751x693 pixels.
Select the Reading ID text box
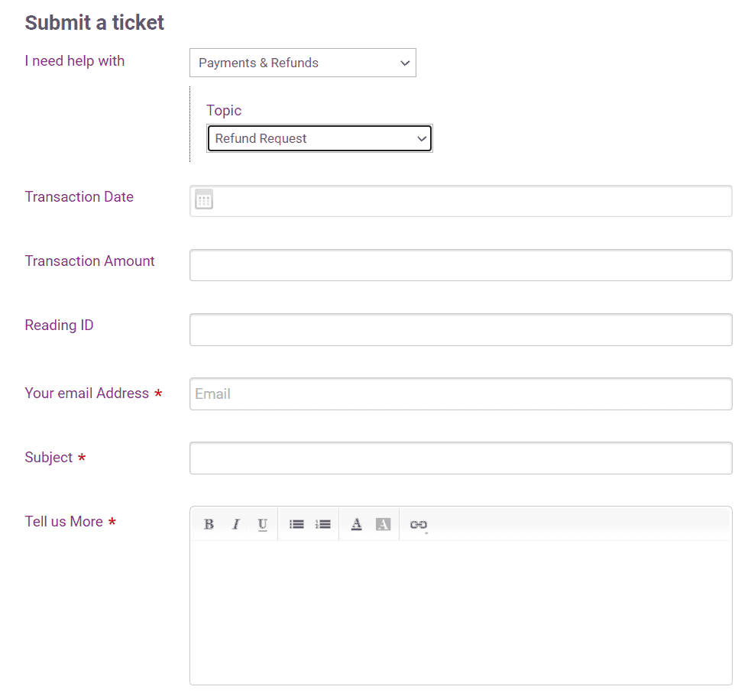click(x=461, y=329)
